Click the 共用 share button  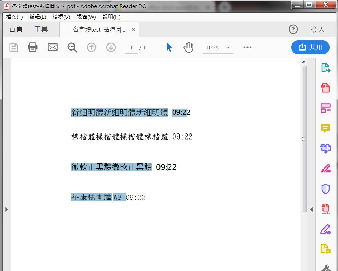tap(310, 47)
